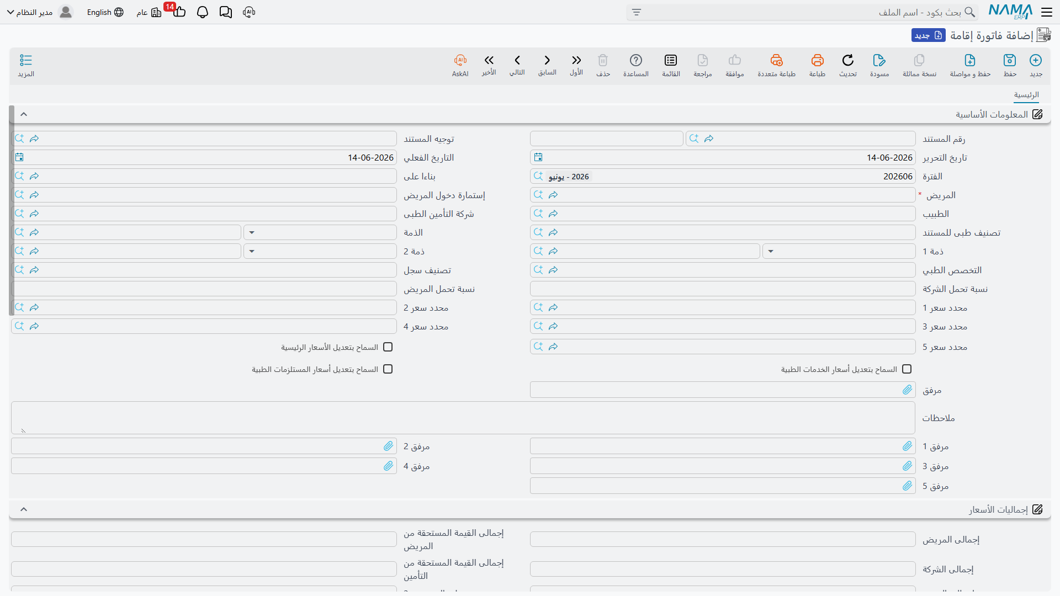1060x596 pixels.
Task: Open the notifications bell icon
Action: pyautogui.click(x=203, y=12)
